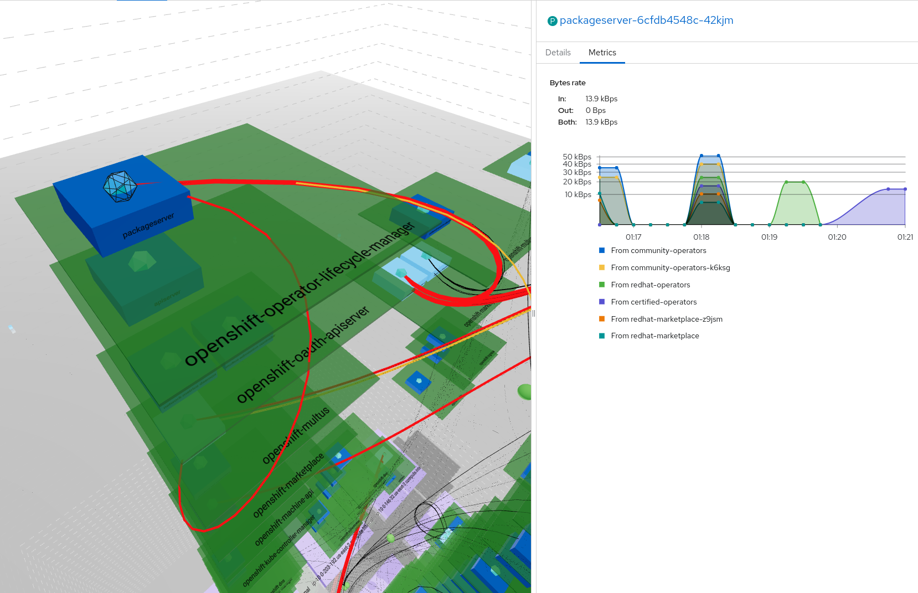Viewport: 918px width, 593px height.
Task: Click the pod 'P' badge icon
Action: click(x=552, y=21)
